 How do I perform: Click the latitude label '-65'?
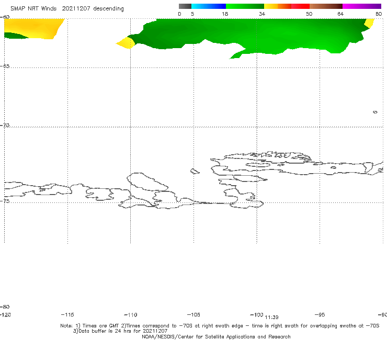click(5, 66)
